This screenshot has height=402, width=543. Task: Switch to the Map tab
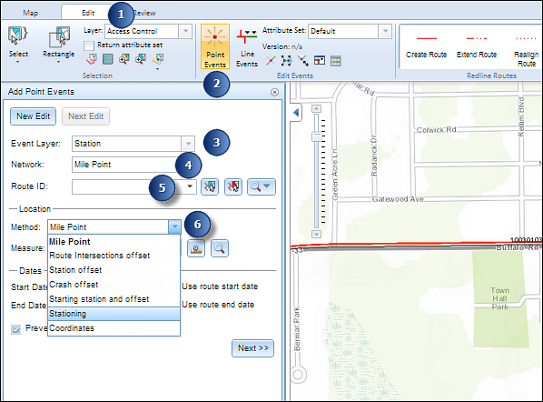click(31, 13)
